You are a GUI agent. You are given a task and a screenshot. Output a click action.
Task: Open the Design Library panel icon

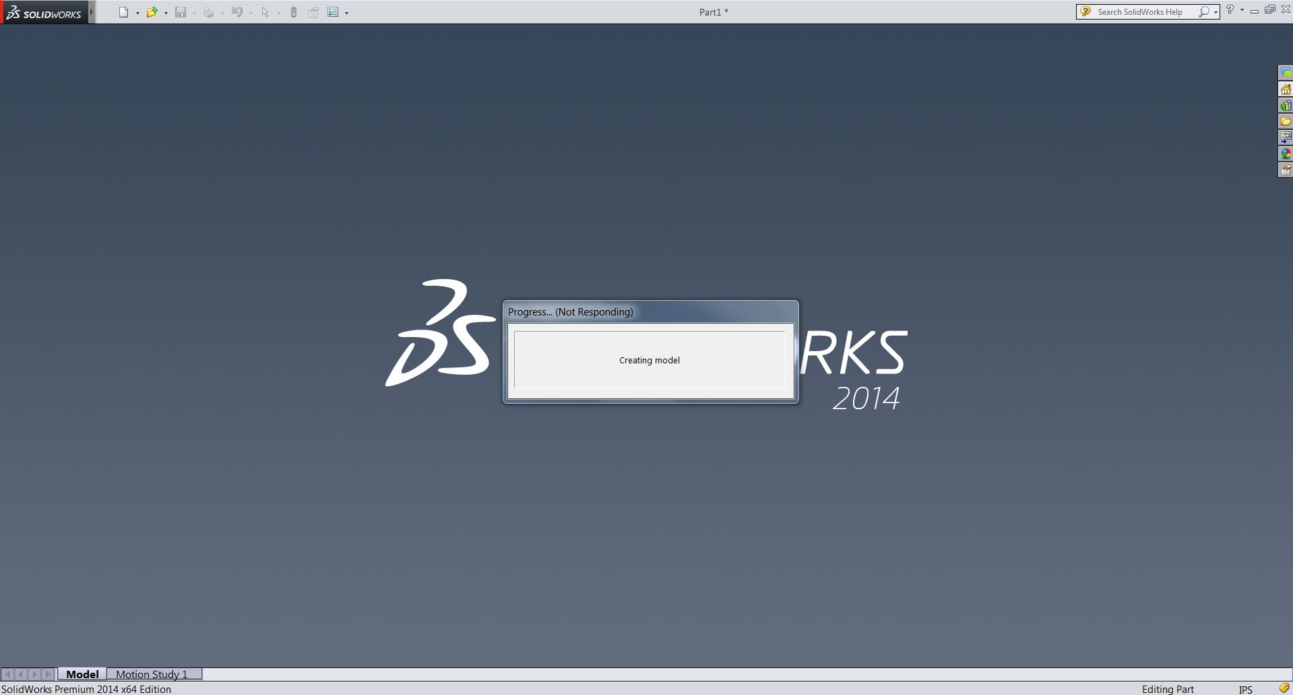click(x=1286, y=105)
